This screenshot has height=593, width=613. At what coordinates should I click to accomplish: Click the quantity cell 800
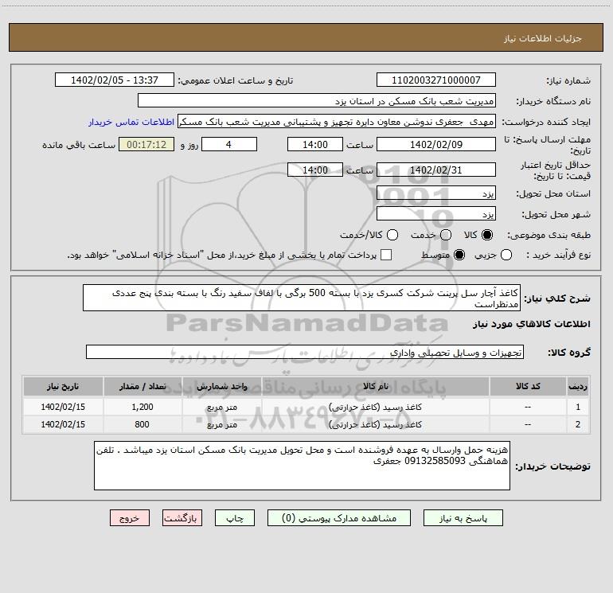pyautogui.click(x=142, y=424)
